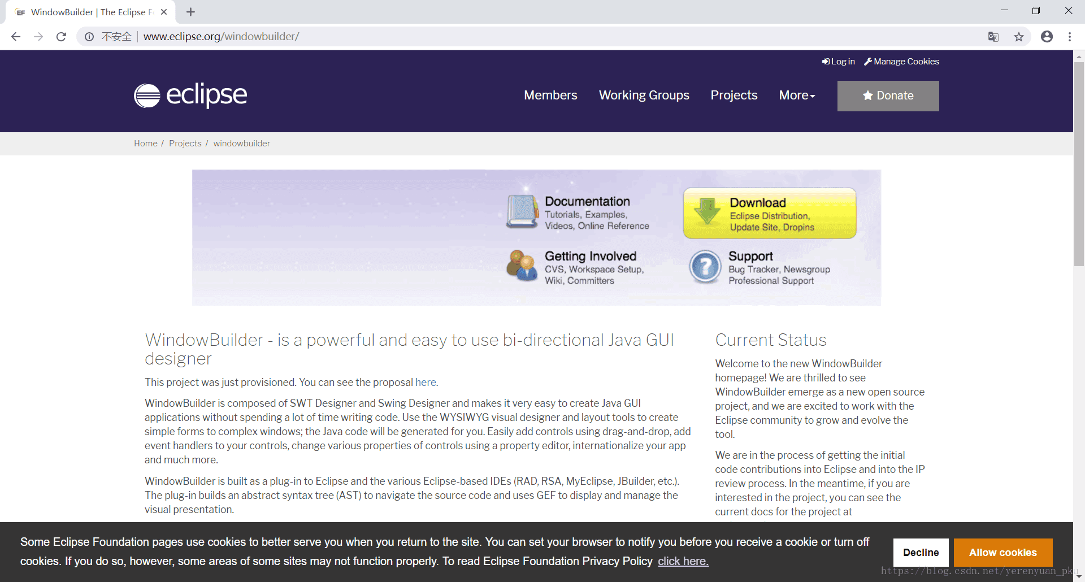Viewport: 1085px width, 582px height.
Task: Click the Getting Involved people icon
Action: 521,266
